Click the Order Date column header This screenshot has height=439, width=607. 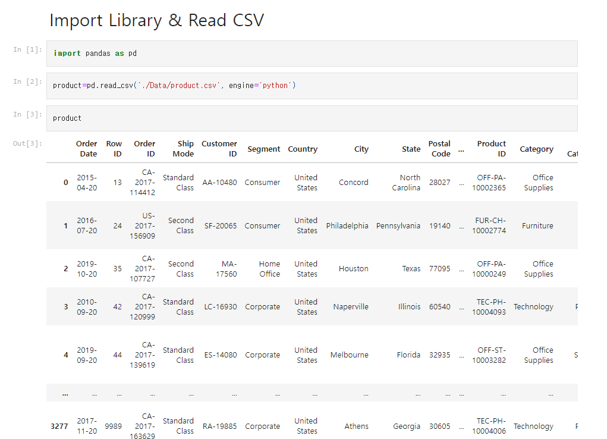click(x=86, y=149)
